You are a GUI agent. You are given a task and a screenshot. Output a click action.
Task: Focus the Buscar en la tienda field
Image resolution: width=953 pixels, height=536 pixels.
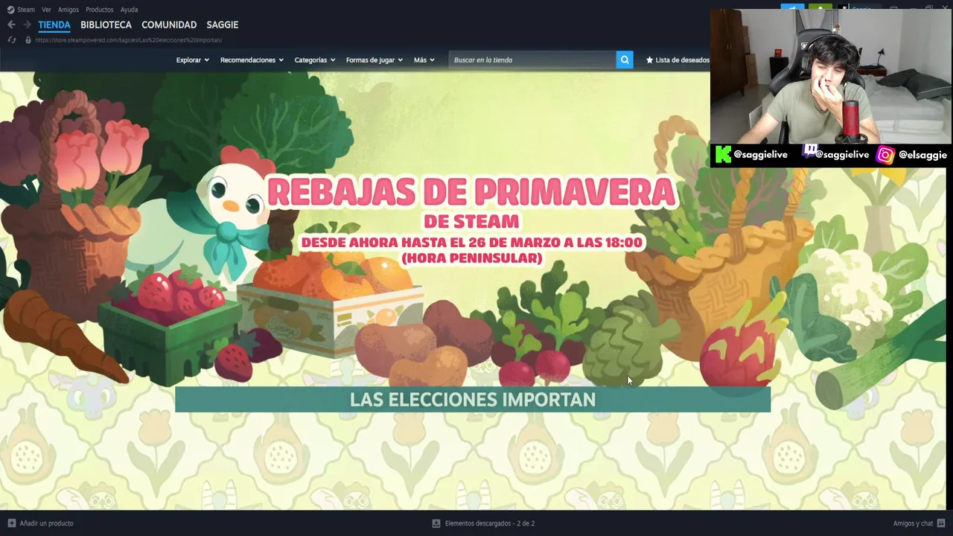[532, 60]
